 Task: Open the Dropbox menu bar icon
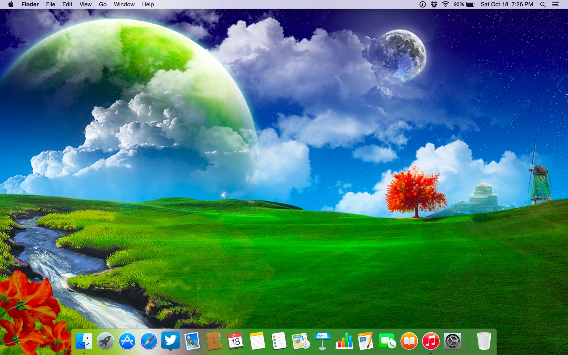coord(434,4)
